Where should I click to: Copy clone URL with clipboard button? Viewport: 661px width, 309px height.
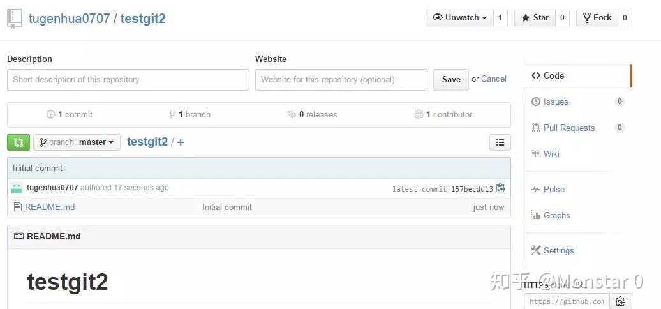621,301
